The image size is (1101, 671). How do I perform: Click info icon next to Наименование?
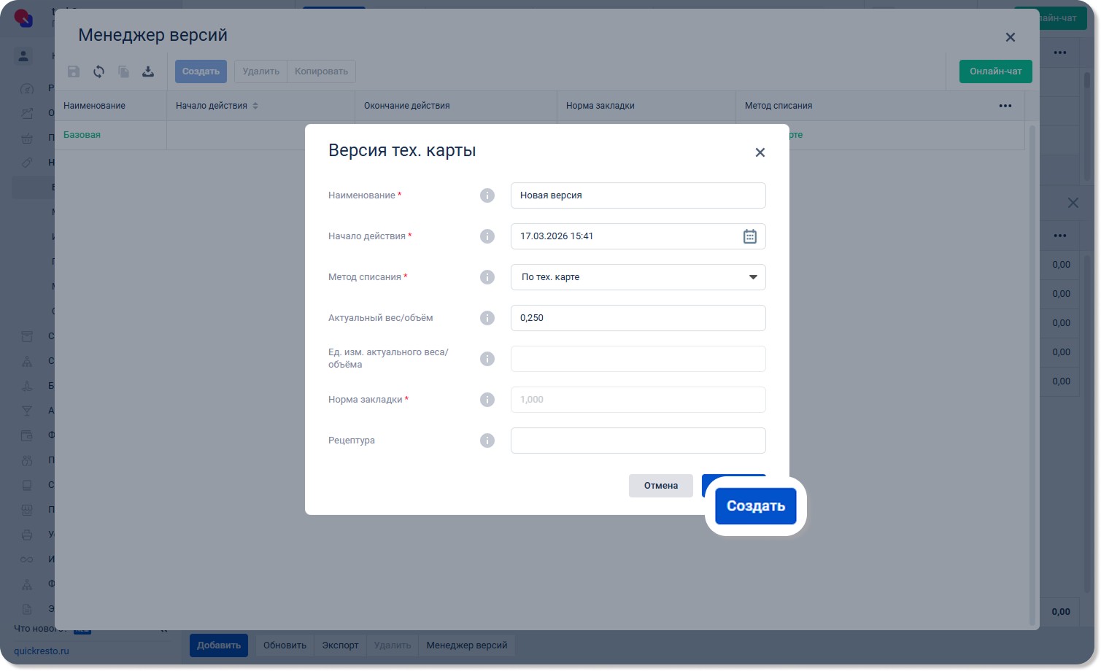click(x=487, y=195)
